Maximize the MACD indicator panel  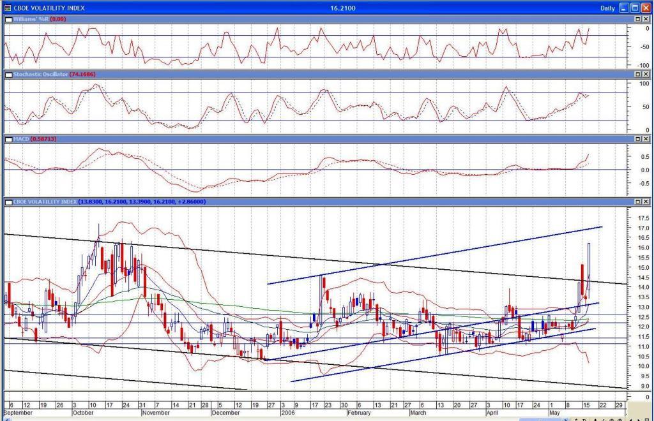click(638, 139)
